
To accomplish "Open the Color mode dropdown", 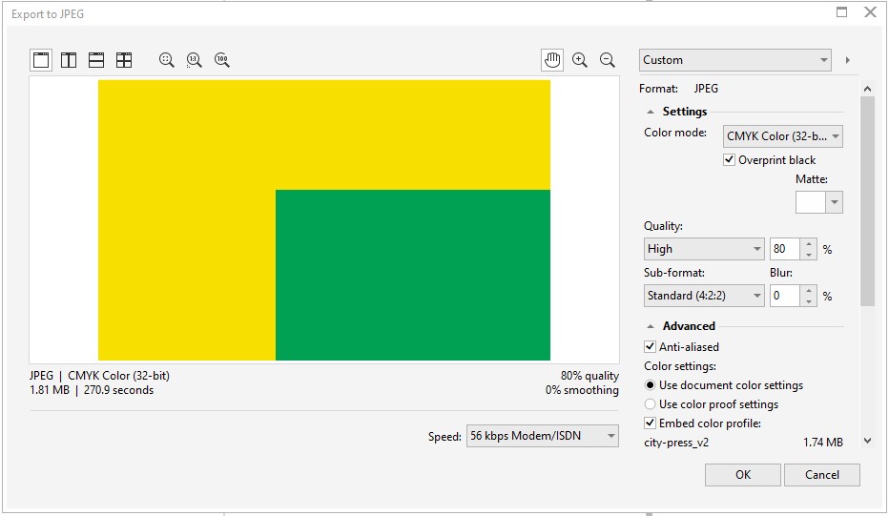I will [783, 136].
